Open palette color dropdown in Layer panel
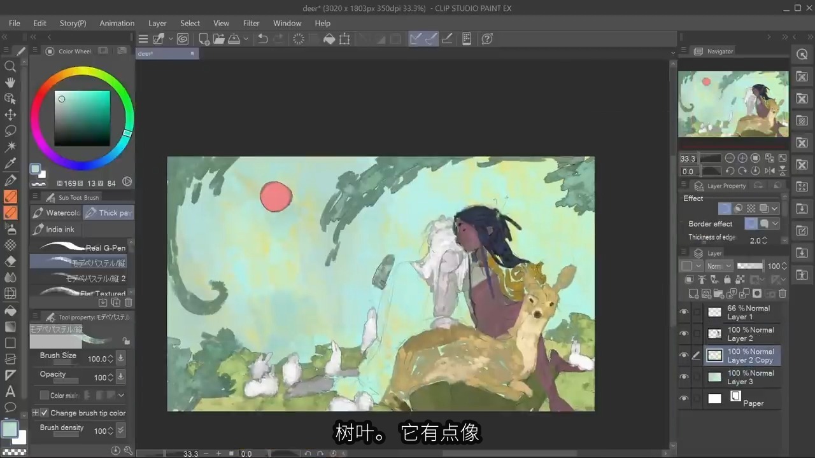The image size is (815, 458). 691,266
